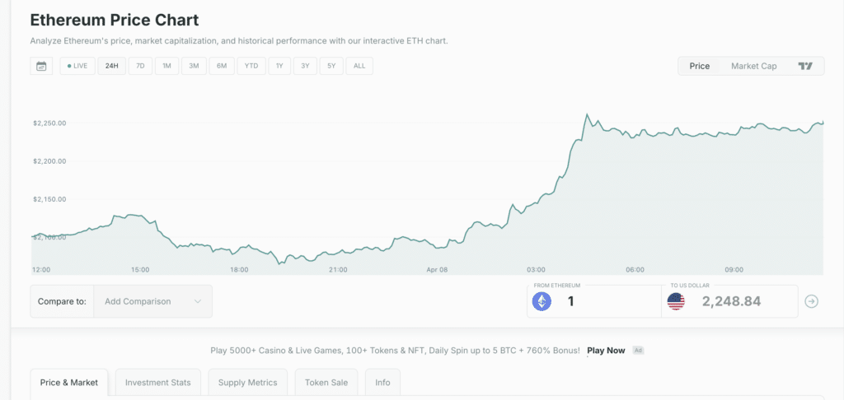
Task: Open the Token Sale tab
Action: 326,383
